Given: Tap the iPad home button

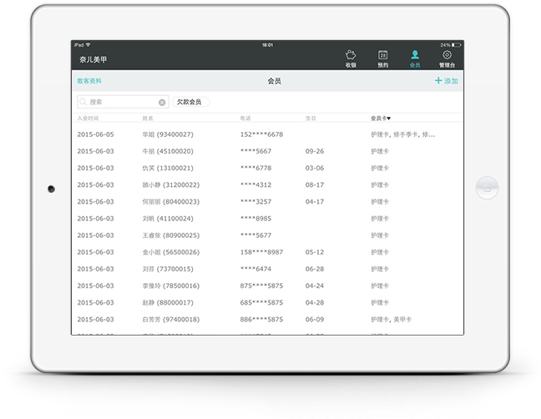Looking at the screenshot, I should click(486, 188).
